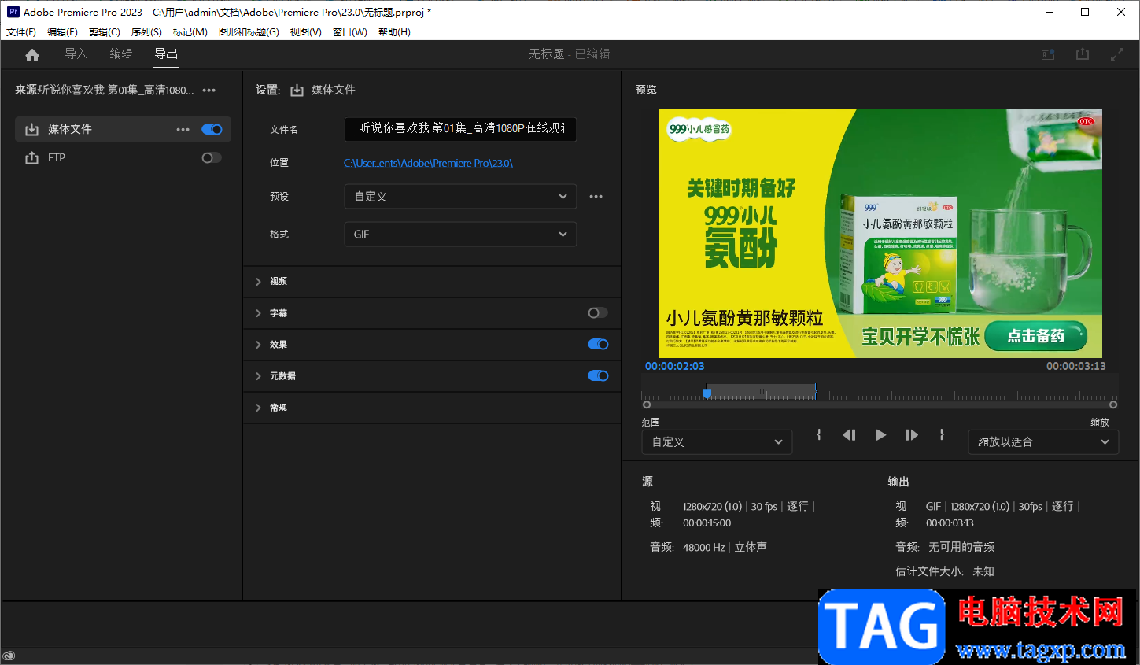Open the 格式 GIF format dropdown
This screenshot has height=665, width=1140.
point(460,234)
